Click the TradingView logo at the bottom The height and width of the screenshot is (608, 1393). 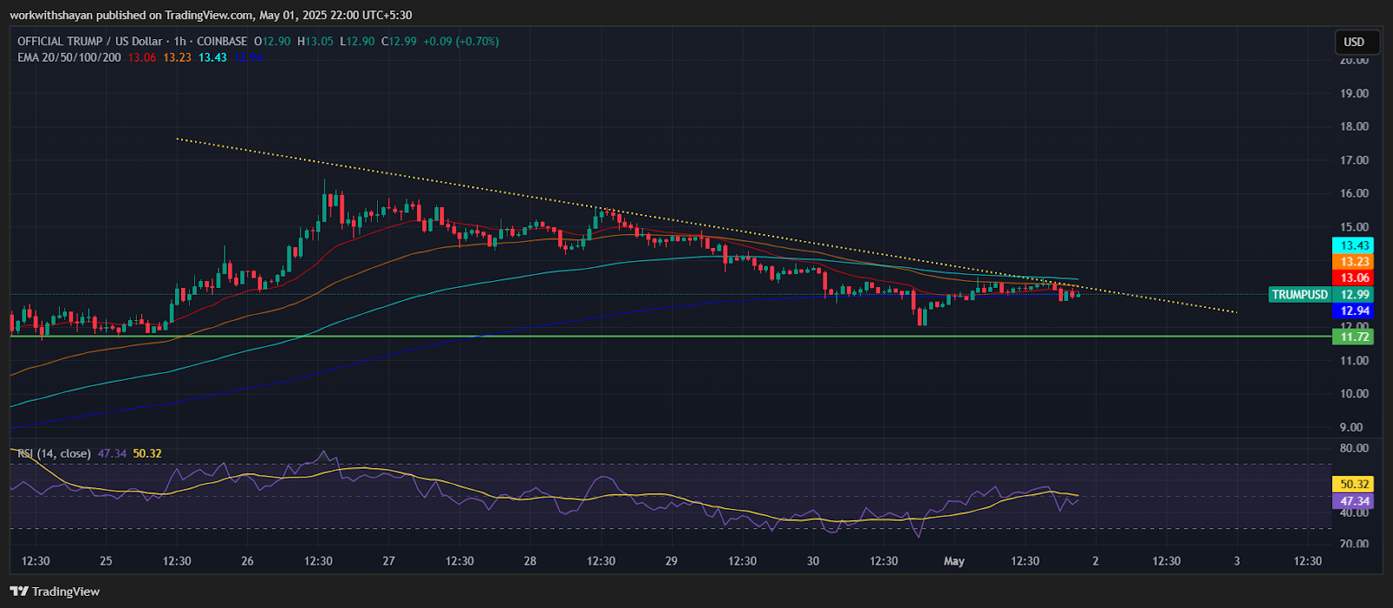(x=55, y=591)
